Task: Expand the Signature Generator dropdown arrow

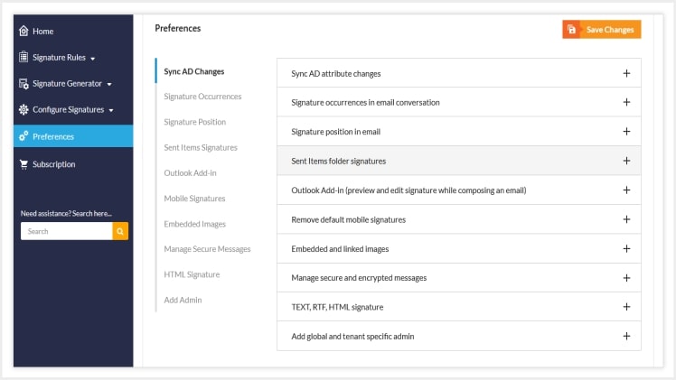Action: [x=109, y=84]
